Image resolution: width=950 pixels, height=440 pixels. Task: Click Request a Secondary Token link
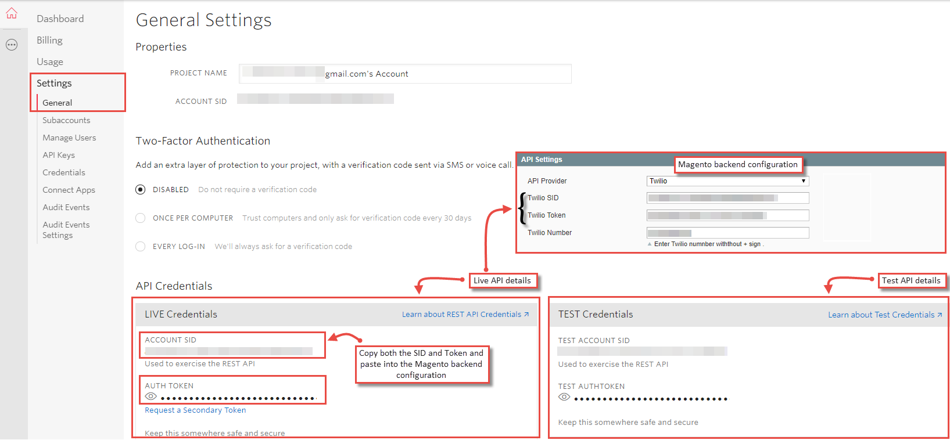[x=195, y=410]
